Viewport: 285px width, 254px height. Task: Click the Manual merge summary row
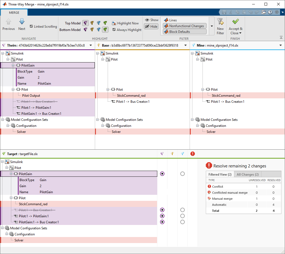(244, 199)
